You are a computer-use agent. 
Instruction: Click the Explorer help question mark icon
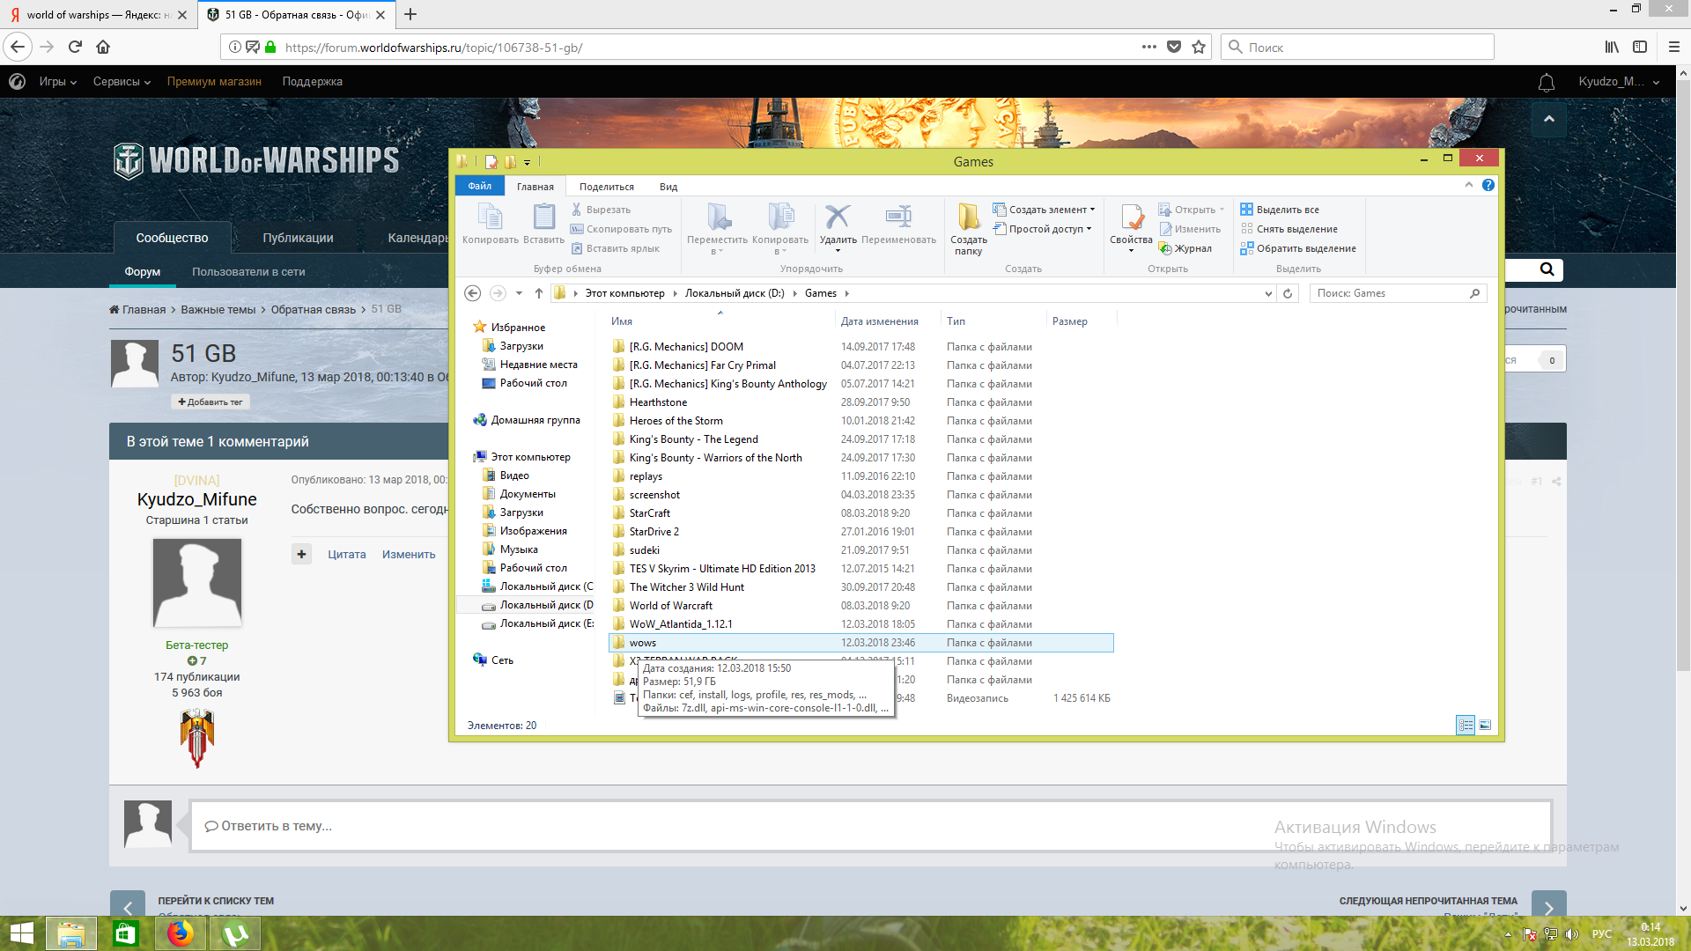click(x=1488, y=185)
